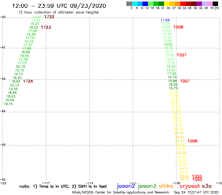222x195 pixels.
Task: Click the purple swatch in the legend bar
Action: [x=199, y=4]
